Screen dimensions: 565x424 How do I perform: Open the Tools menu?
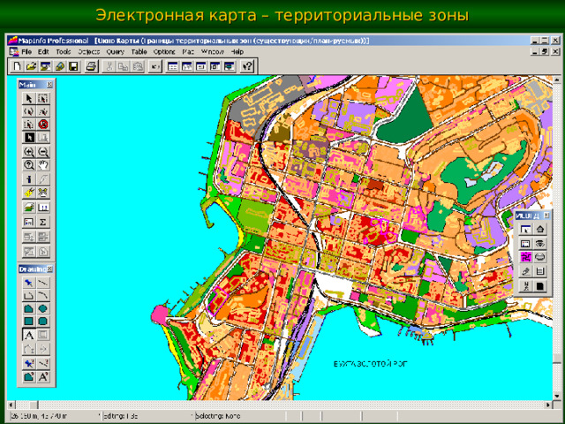coord(63,52)
